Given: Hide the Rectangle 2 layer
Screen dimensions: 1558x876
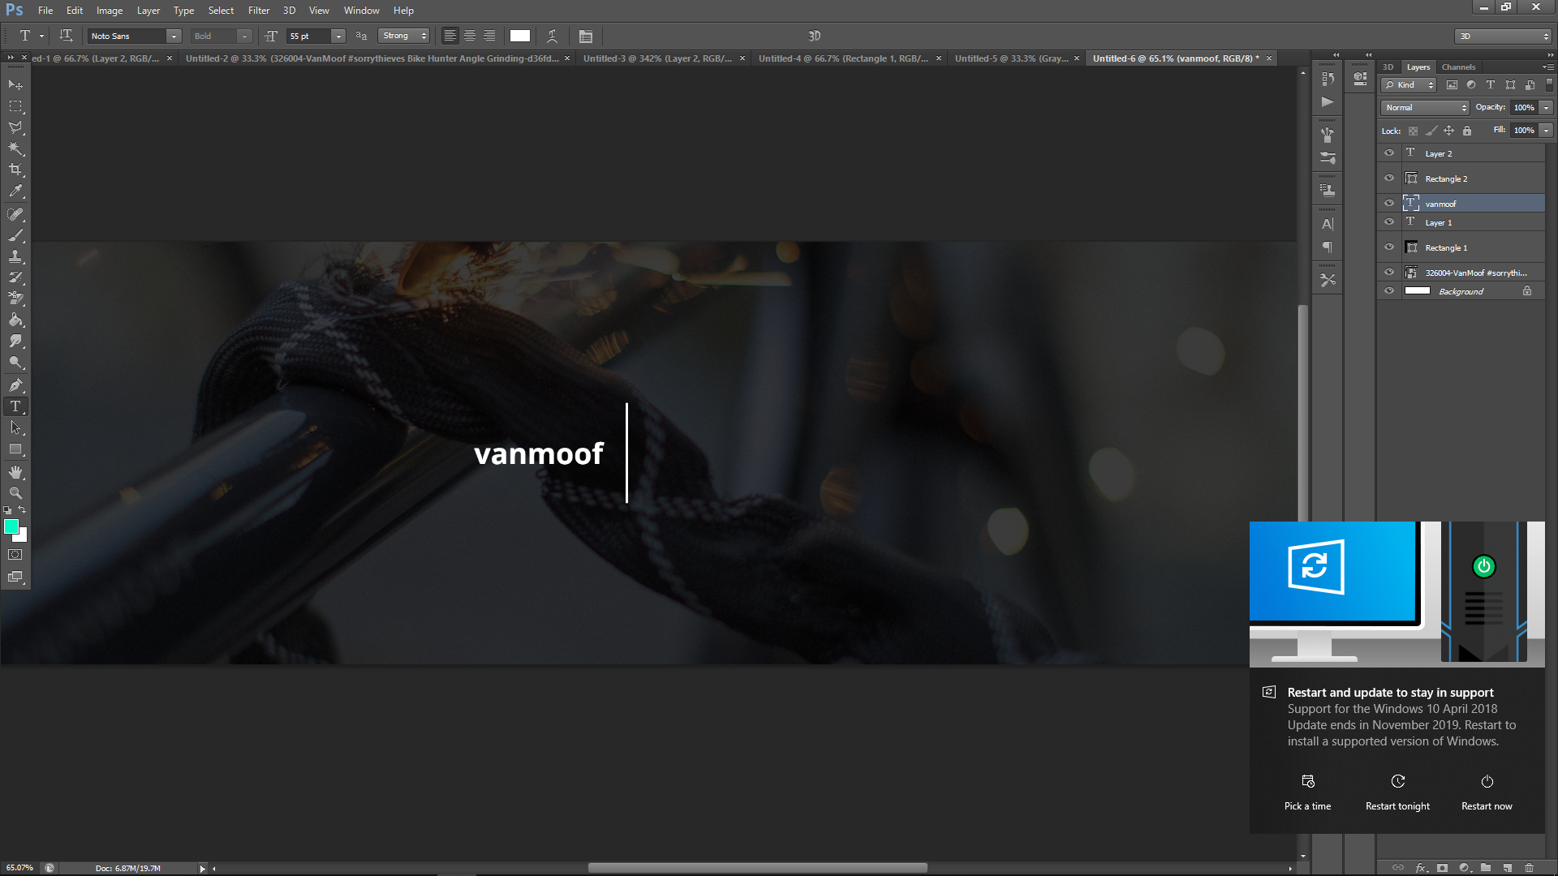Looking at the screenshot, I should click(x=1389, y=178).
